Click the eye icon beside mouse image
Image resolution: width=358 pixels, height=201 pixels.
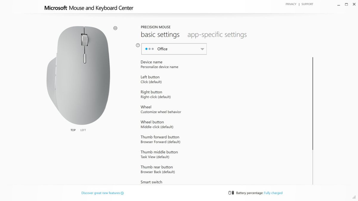pos(115,28)
